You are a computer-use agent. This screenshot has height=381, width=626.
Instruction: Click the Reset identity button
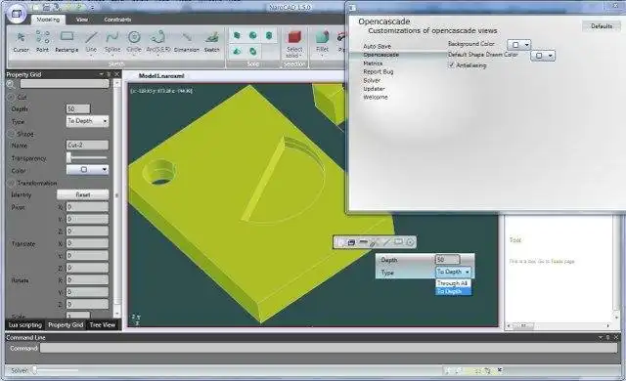pos(83,194)
